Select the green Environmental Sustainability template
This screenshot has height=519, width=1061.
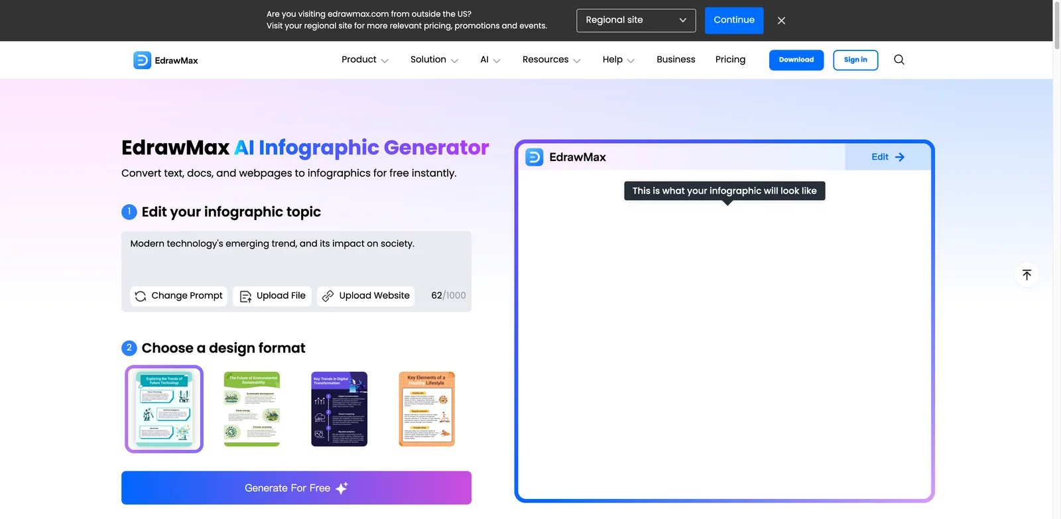tap(252, 409)
